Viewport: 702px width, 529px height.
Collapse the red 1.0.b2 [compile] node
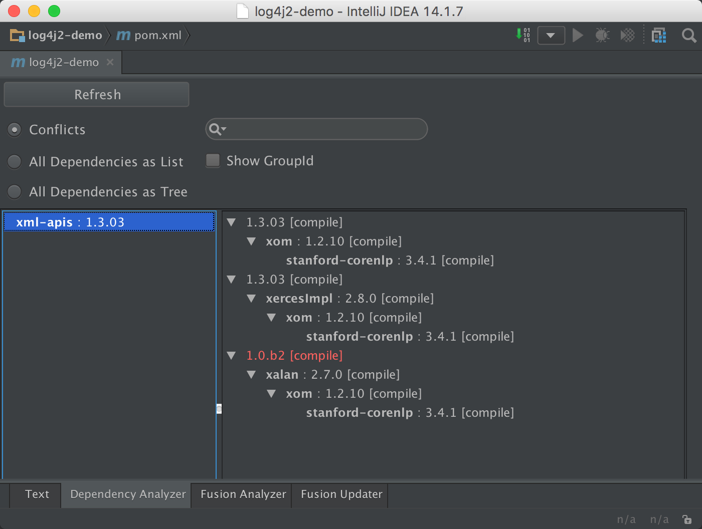coord(231,356)
